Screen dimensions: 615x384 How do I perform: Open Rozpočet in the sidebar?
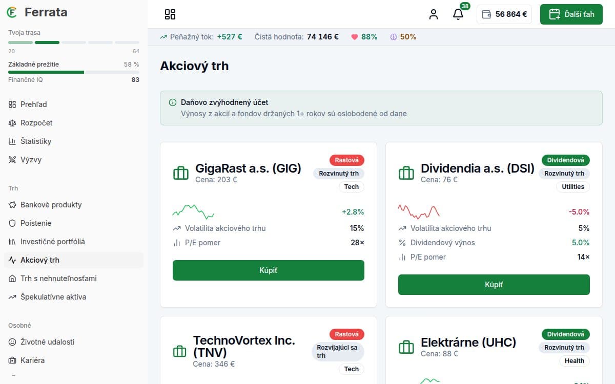click(74, 123)
